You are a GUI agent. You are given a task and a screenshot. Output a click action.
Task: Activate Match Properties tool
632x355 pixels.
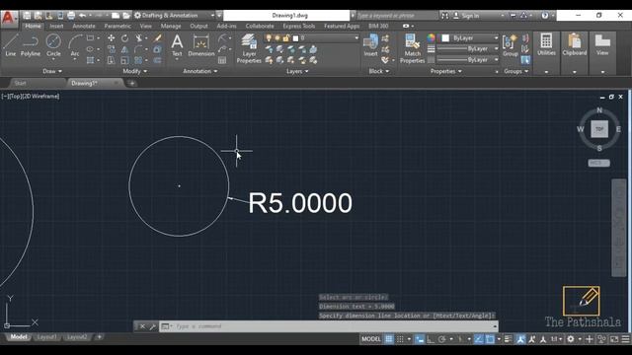[413, 48]
